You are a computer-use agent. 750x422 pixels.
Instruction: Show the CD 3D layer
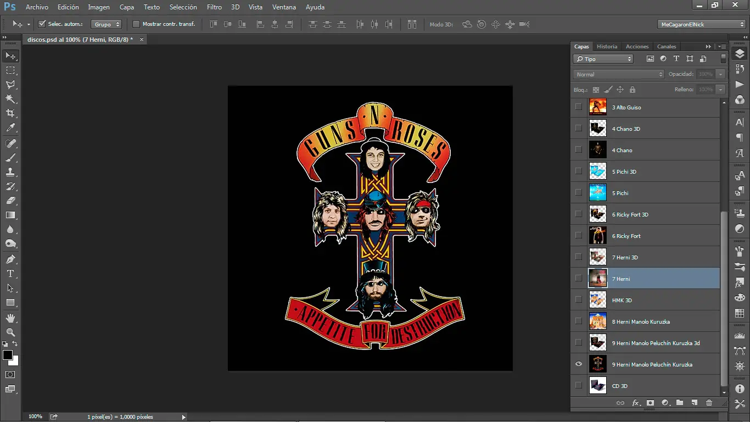pyautogui.click(x=579, y=385)
